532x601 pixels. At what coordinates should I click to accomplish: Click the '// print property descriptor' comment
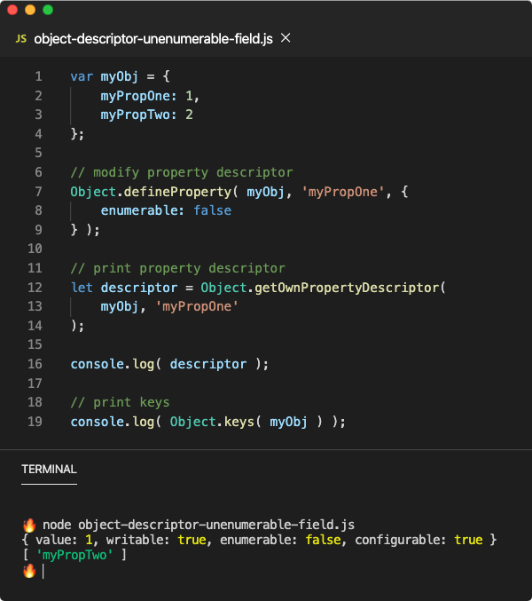click(178, 268)
